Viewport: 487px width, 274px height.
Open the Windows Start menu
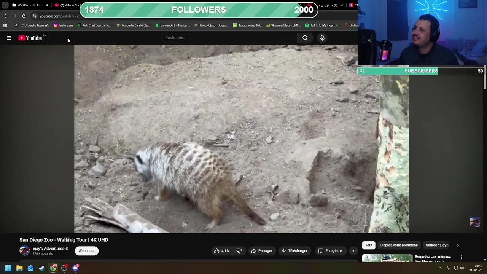pyautogui.click(x=8, y=268)
